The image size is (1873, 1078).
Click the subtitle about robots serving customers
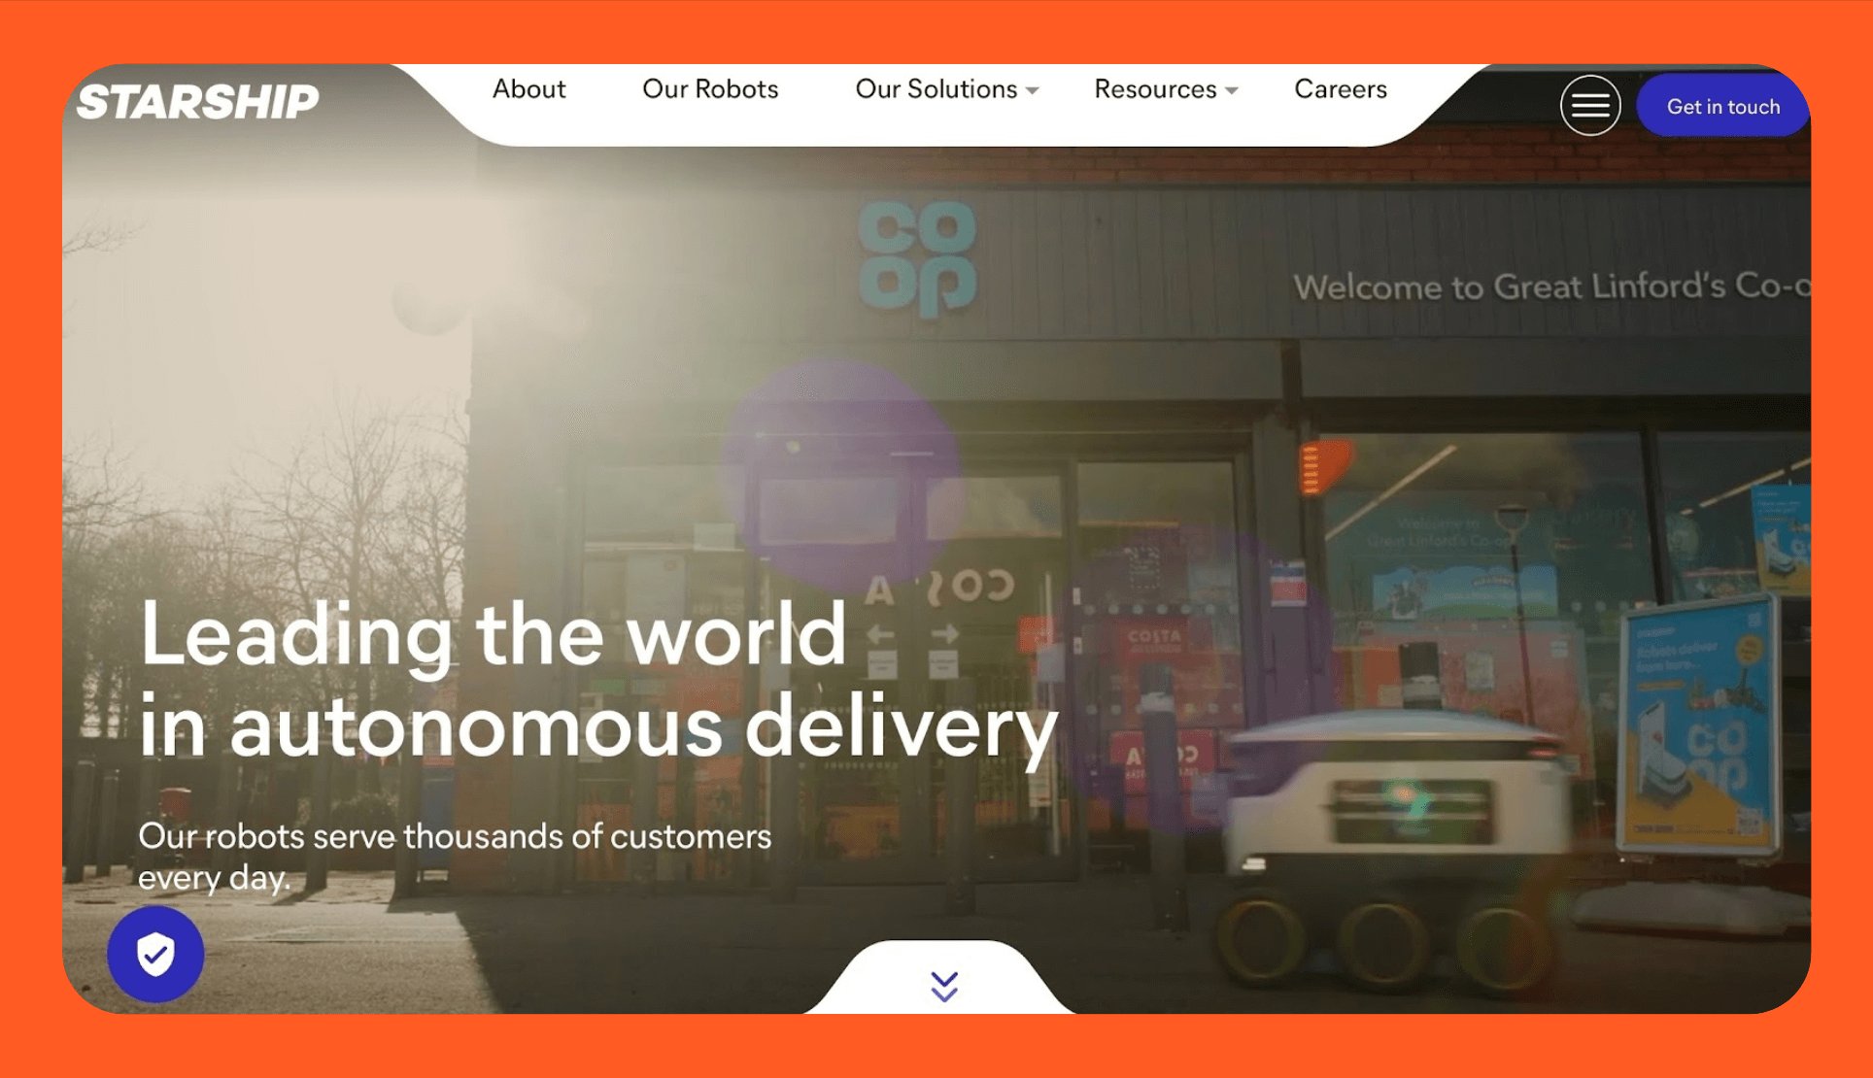point(455,856)
